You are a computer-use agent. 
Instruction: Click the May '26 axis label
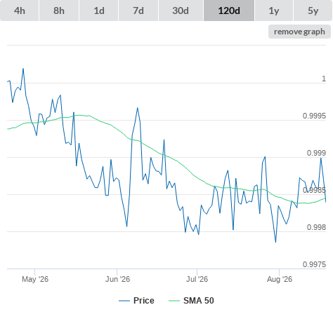35,279
